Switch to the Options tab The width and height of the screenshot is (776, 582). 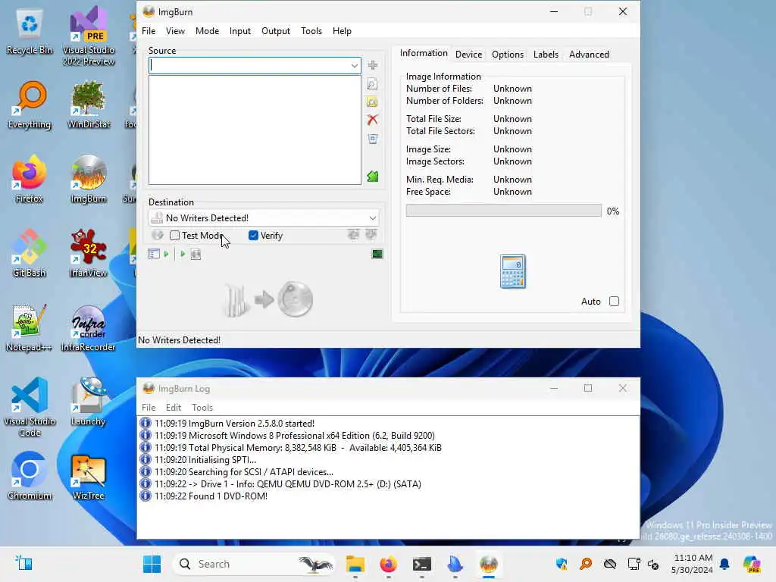[507, 55]
